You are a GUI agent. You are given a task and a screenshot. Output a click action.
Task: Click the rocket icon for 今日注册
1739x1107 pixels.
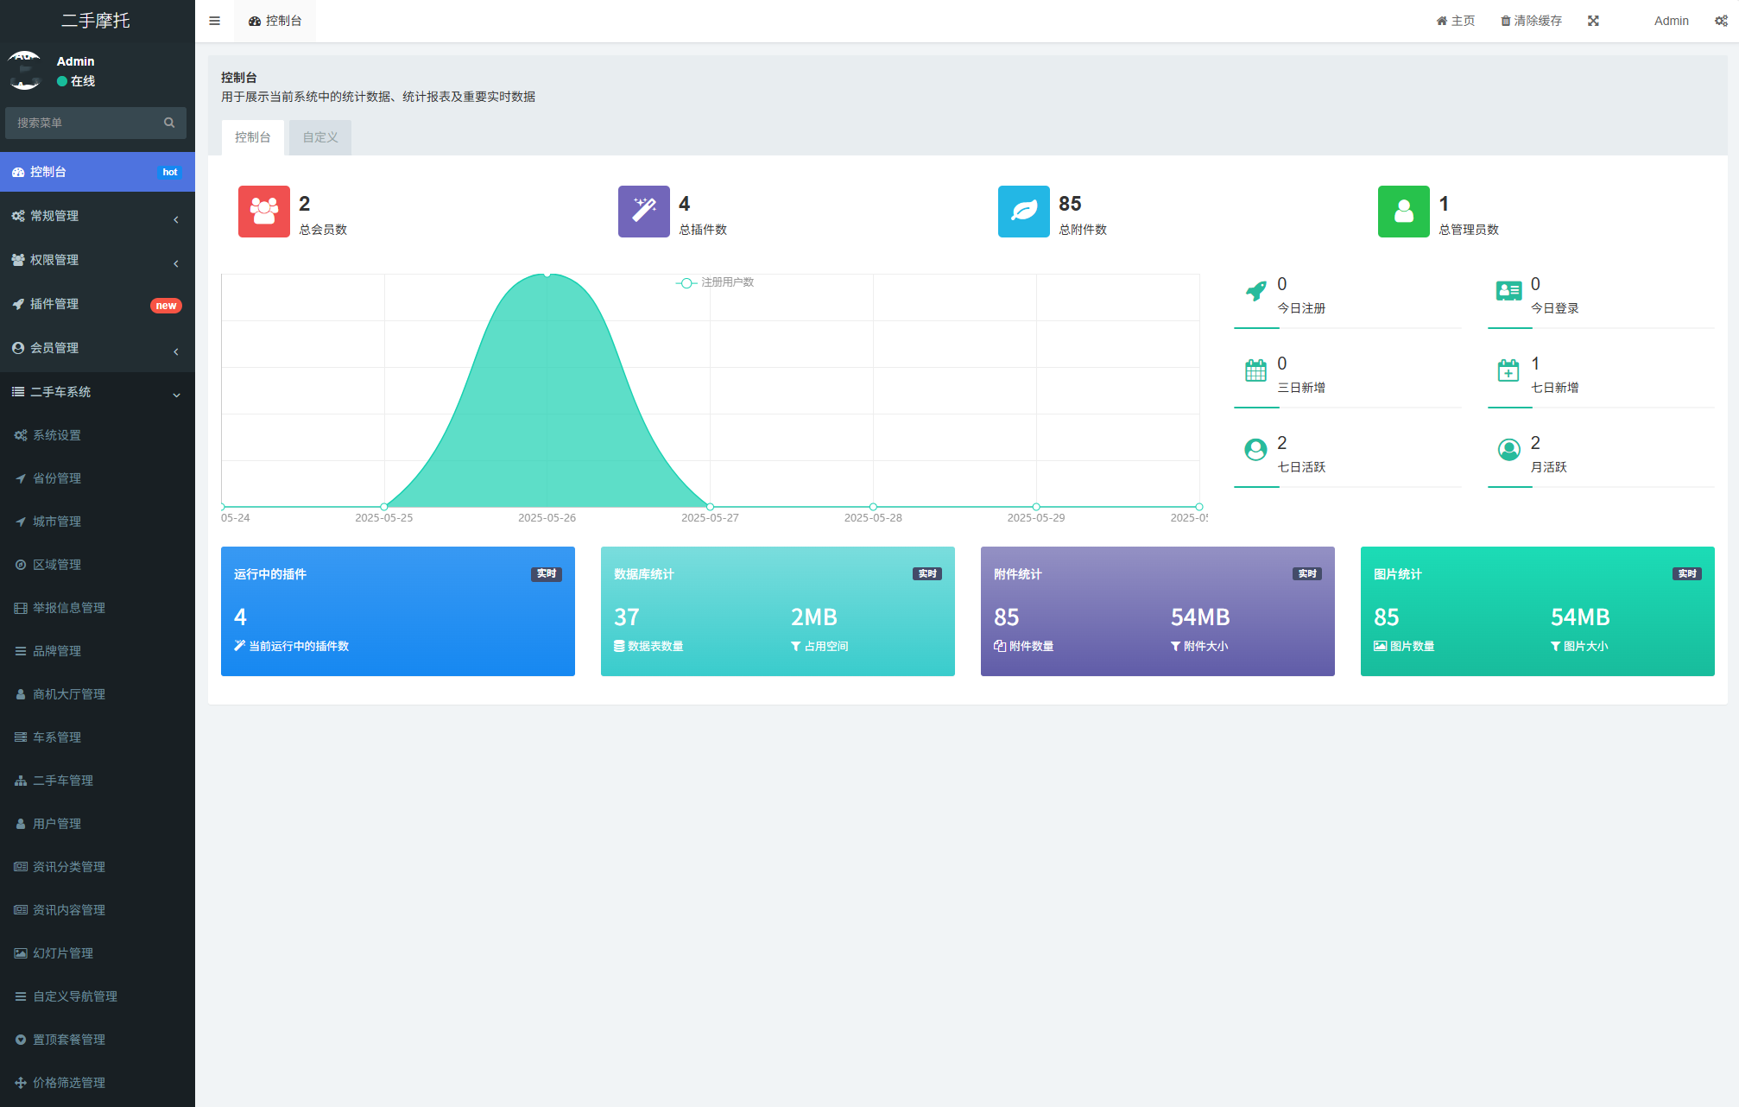point(1255,291)
